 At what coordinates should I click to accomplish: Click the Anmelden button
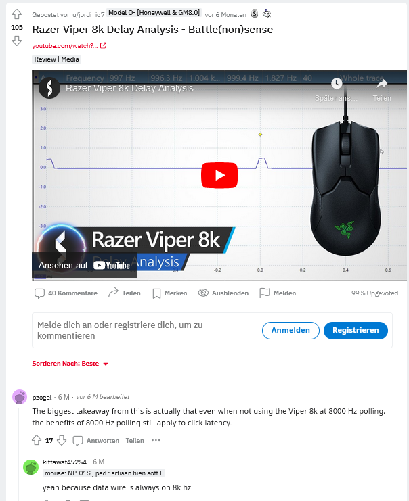click(290, 331)
